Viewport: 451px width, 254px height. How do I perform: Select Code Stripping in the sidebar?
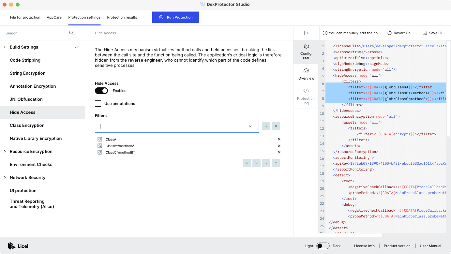tap(42, 60)
